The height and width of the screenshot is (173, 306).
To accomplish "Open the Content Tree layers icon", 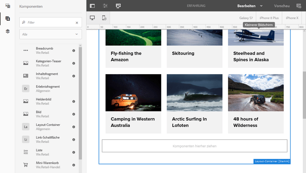I will pyautogui.click(x=8, y=31).
